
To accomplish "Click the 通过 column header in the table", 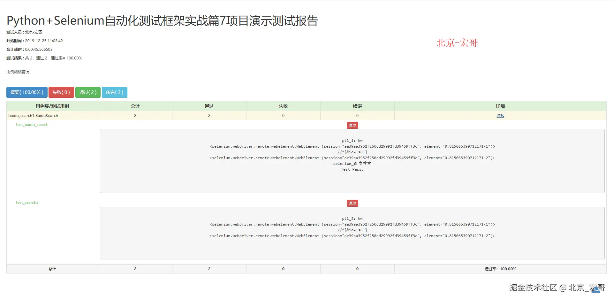I will click(209, 106).
